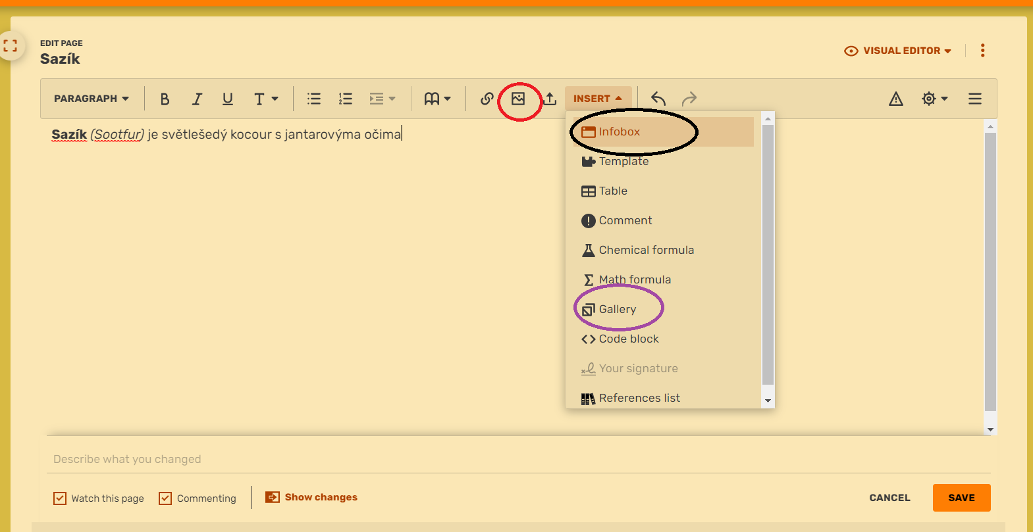Open the cite reference book dropdown
Viewport: 1033px width, 532px height.
point(437,99)
